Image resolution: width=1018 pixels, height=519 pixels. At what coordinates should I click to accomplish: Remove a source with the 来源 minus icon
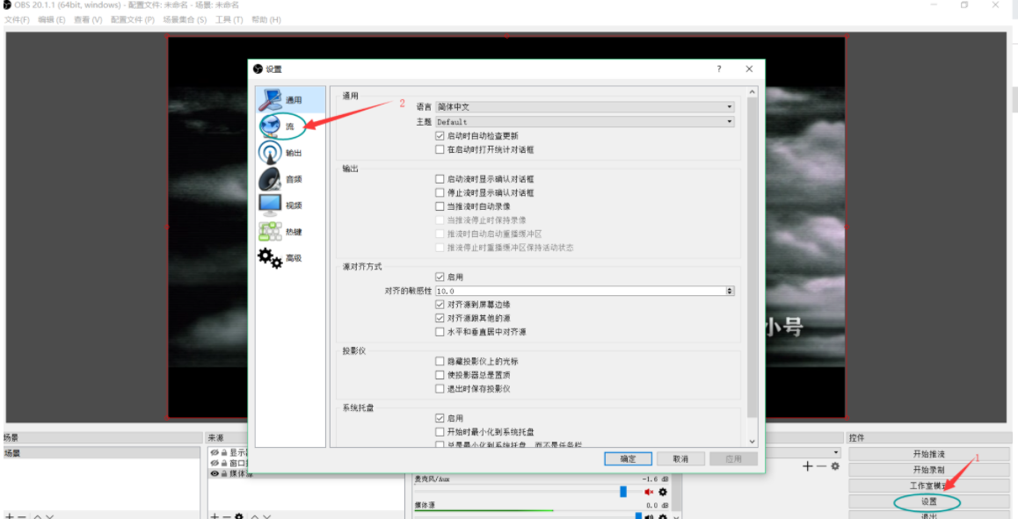[227, 516]
